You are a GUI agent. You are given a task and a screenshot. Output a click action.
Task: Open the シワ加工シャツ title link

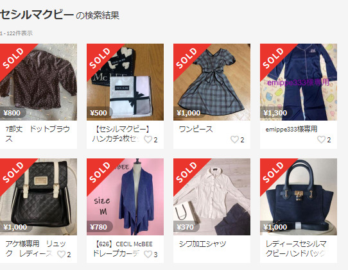pyautogui.click(x=202, y=244)
